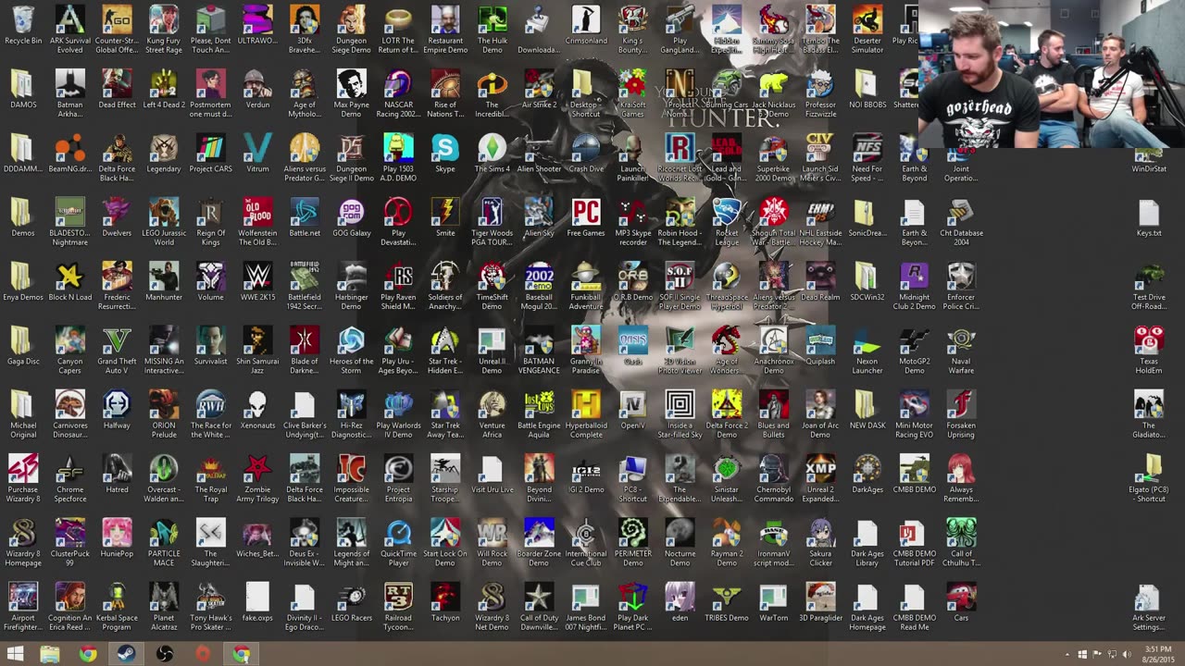Select the Block N Load shortcut
Image resolution: width=1185 pixels, height=666 pixels.
[69, 281]
